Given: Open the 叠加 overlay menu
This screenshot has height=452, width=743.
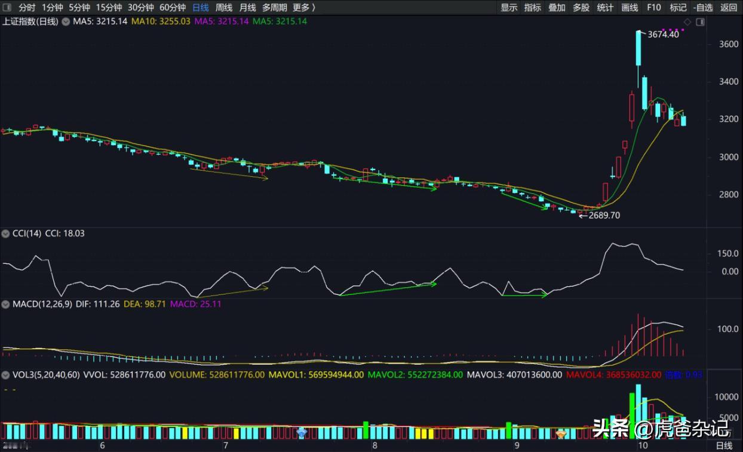Looking at the screenshot, I should (557, 7).
